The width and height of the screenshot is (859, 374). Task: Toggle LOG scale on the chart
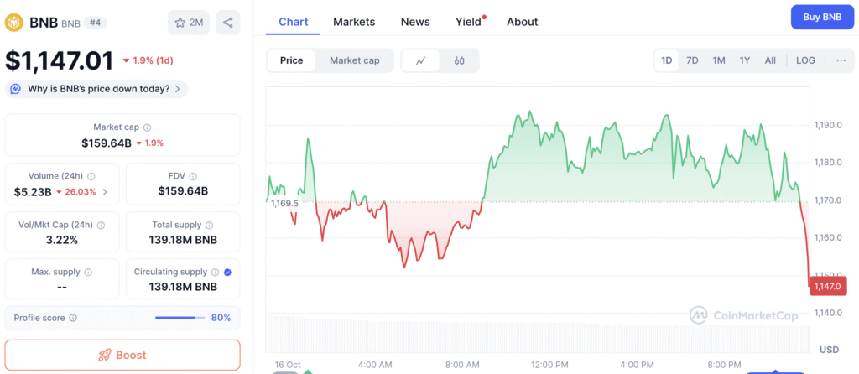coord(805,60)
